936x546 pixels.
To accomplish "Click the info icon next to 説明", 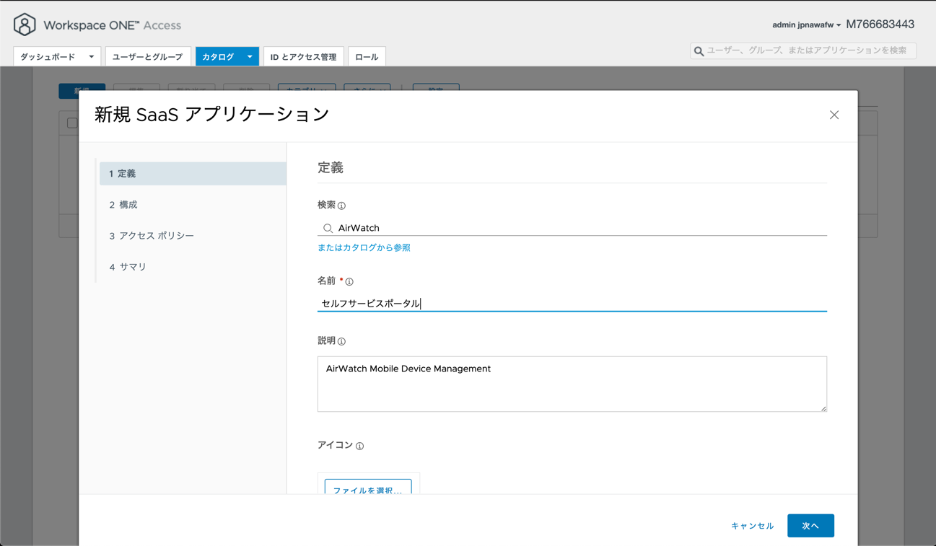I will point(341,341).
